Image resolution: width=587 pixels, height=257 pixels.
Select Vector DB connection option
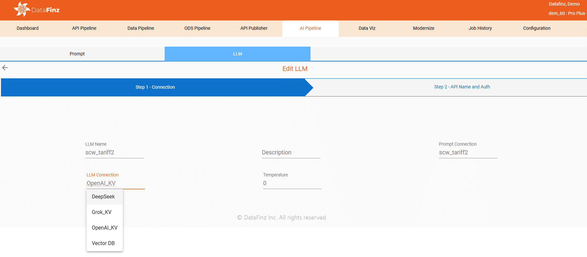coord(103,243)
